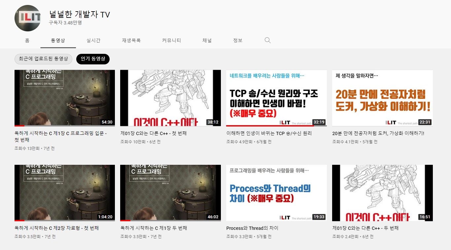This screenshot has height=250, width=451.
Task: Switch to the 홈 tab
Action: point(27,40)
